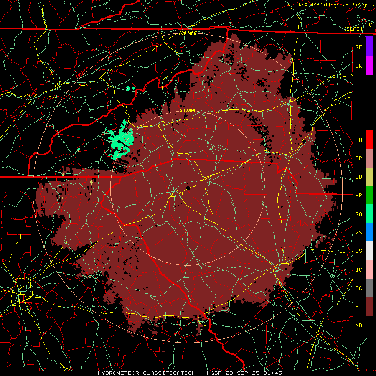Click the HR legend label
Screen dimensions: 376x376
358,196
